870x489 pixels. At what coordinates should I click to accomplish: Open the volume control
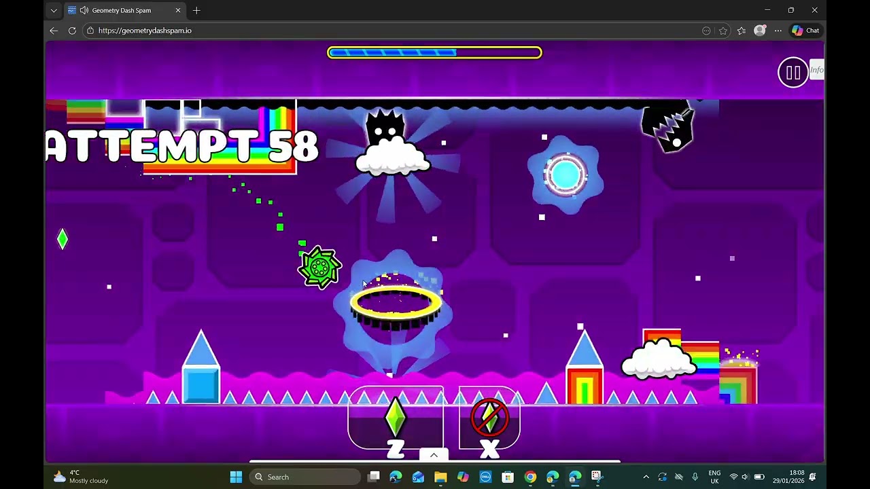pyautogui.click(x=745, y=477)
